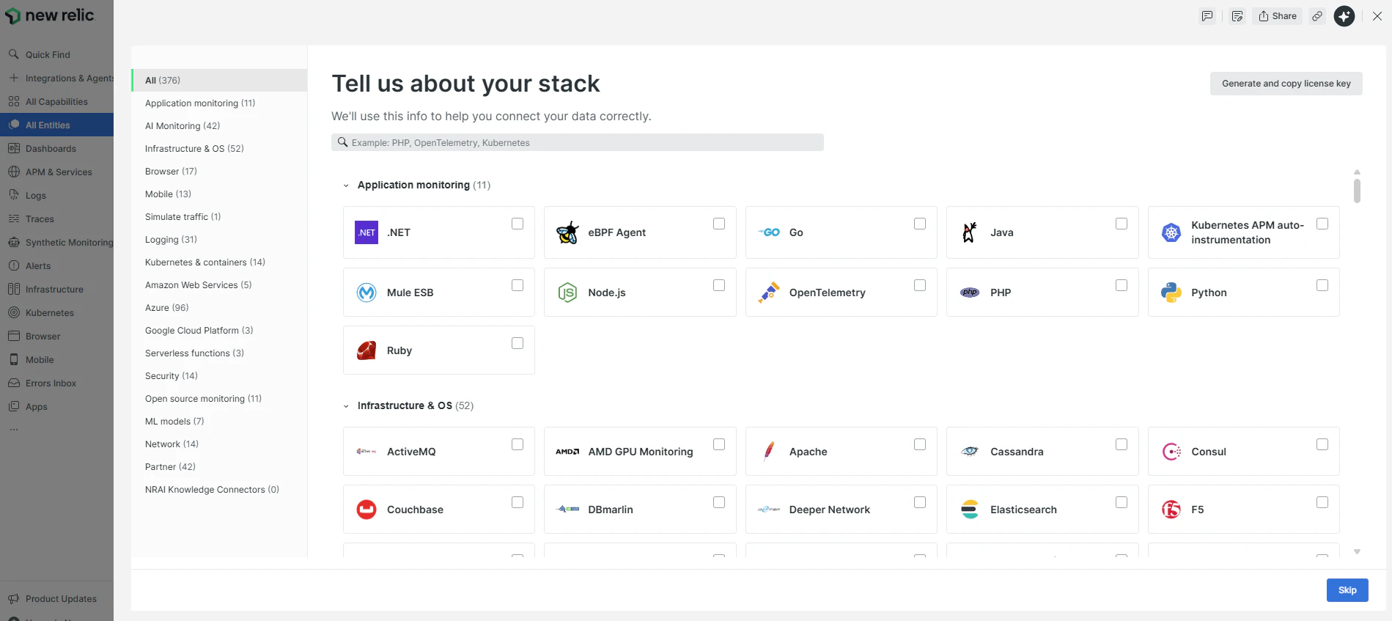The height and width of the screenshot is (621, 1392).
Task: Click Generate and copy license key
Action: click(1286, 84)
